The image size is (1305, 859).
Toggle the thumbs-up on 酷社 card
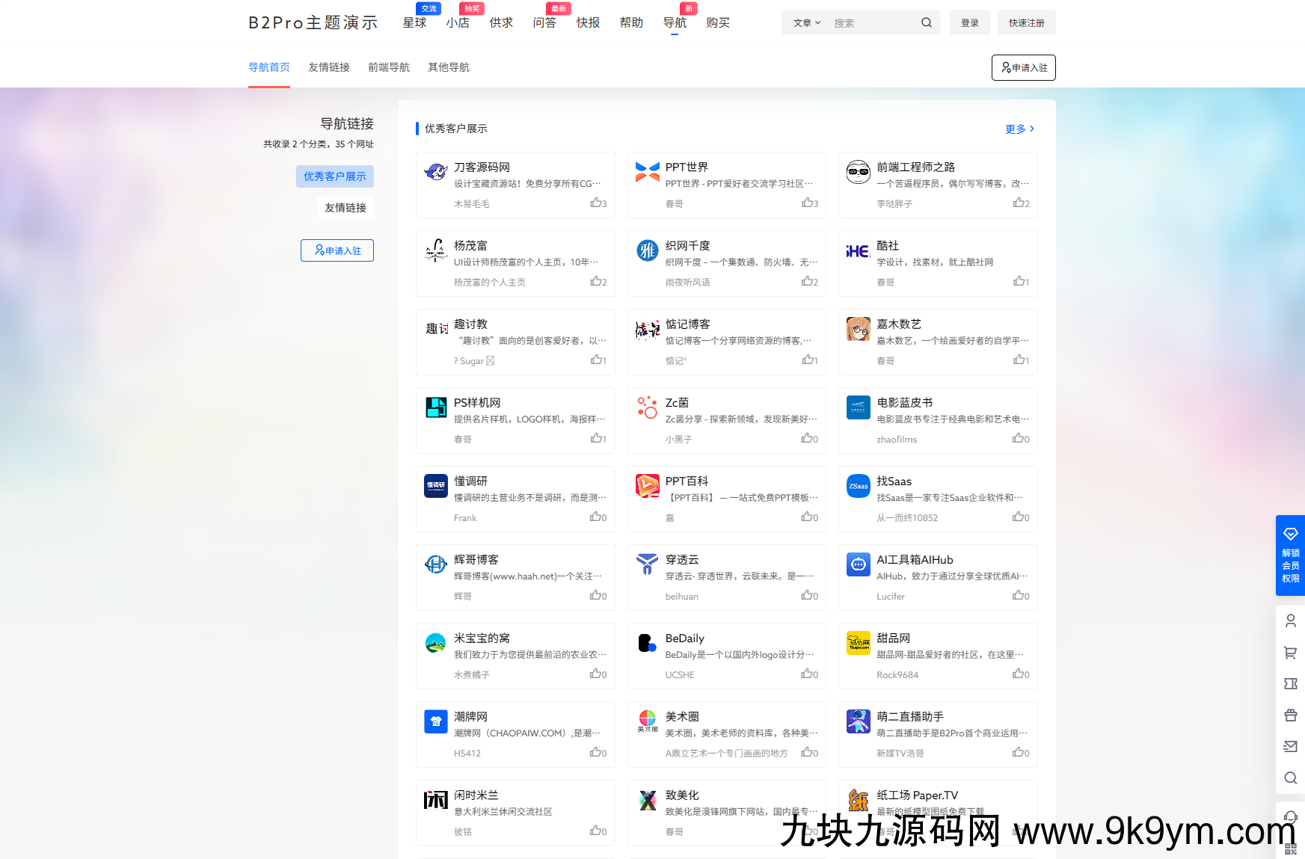click(x=1021, y=282)
